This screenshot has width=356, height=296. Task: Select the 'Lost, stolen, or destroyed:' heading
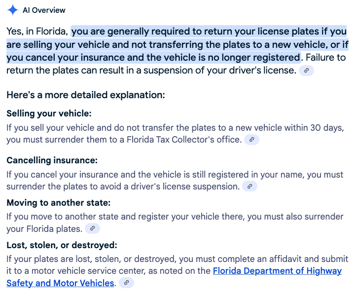[62, 245]
